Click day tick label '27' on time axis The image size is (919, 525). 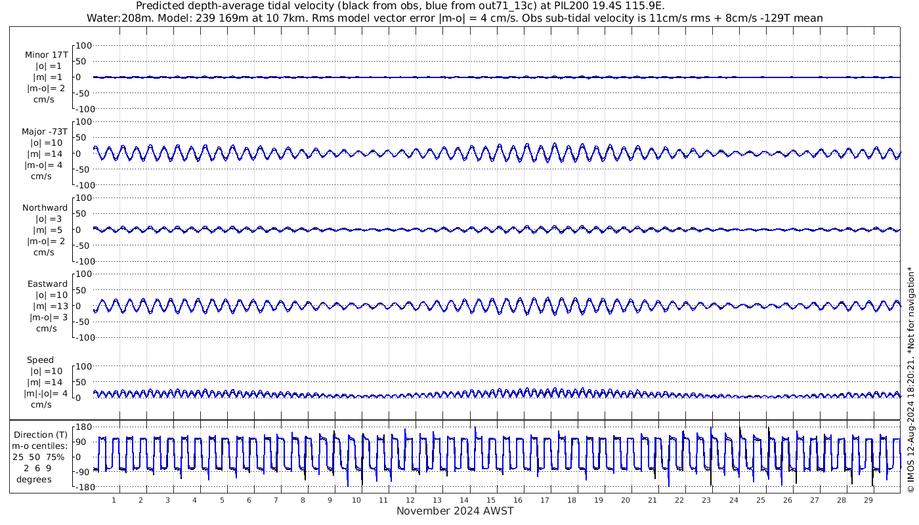click(x=814, y=500)
